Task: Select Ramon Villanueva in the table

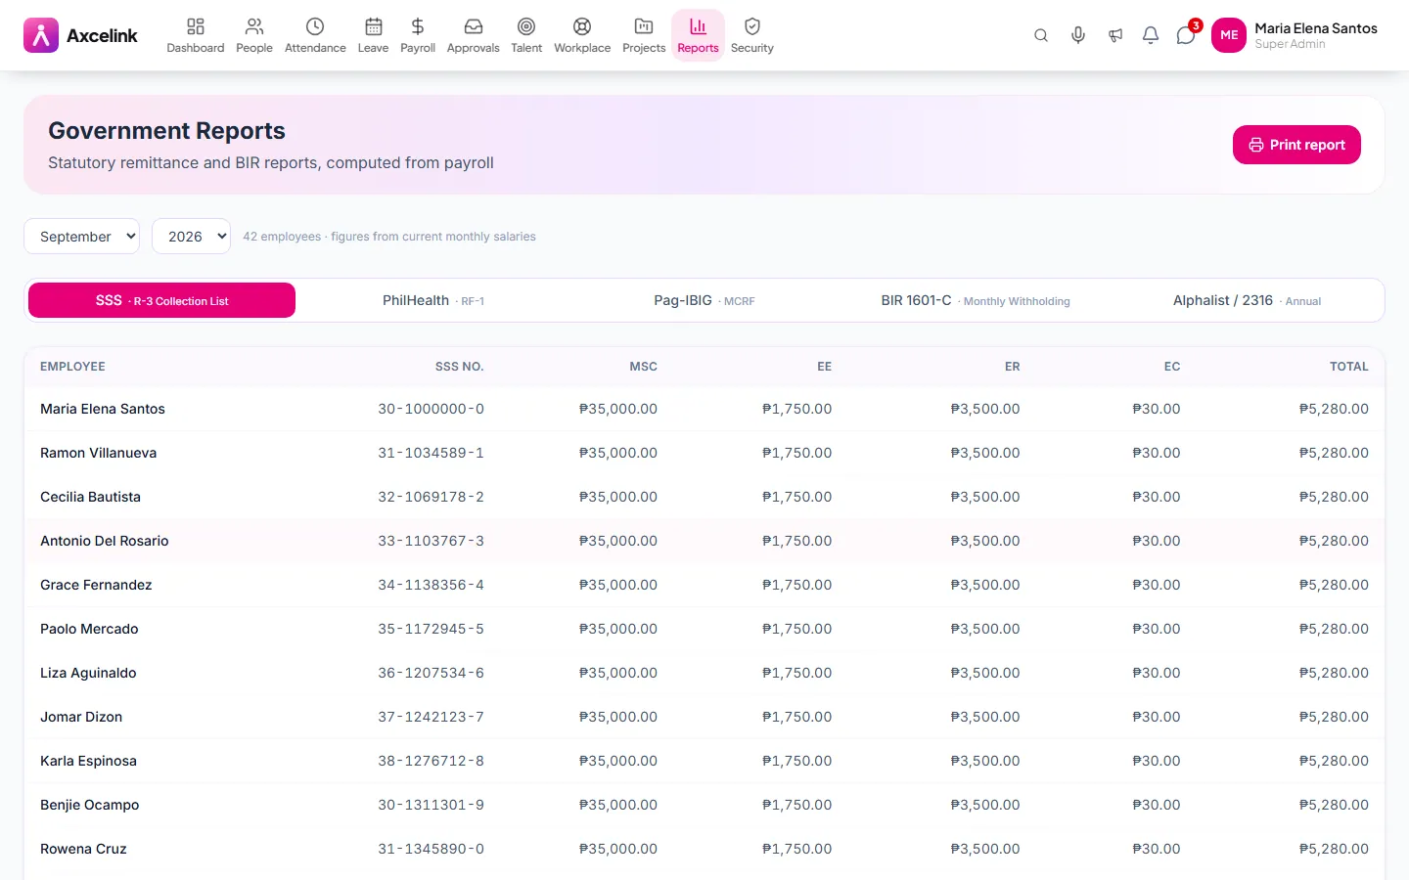Action: [98, 453]
